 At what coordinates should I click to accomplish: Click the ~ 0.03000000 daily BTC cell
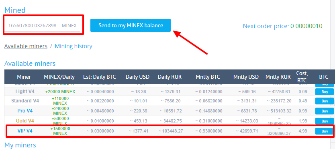(x=100, y=131)
